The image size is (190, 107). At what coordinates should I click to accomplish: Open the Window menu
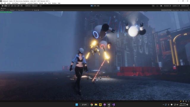click(x=54, y=3)
